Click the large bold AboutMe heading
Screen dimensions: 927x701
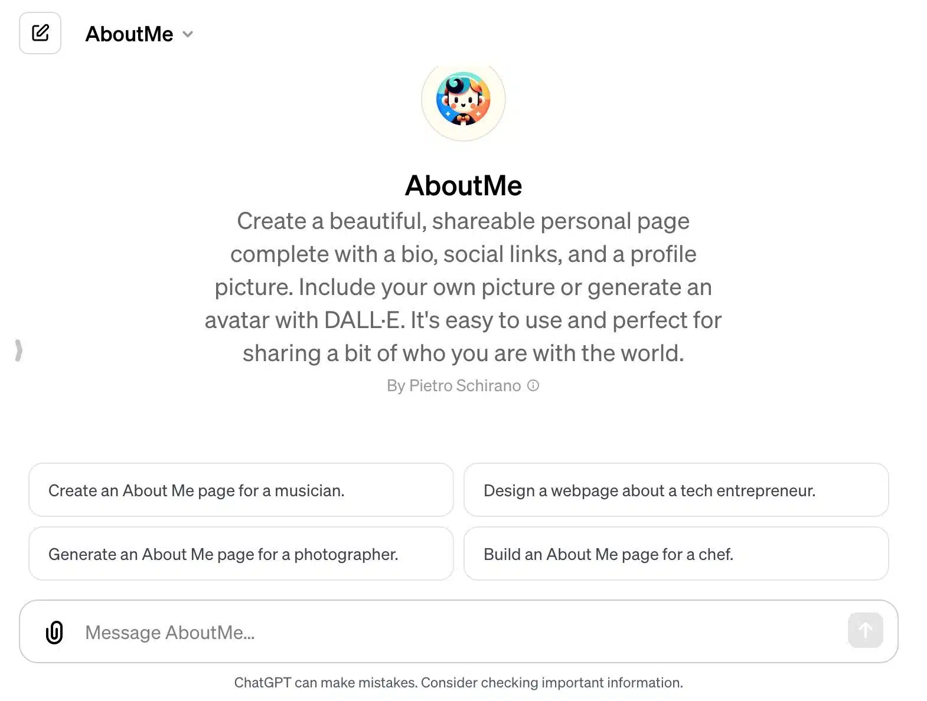pos(463,185)
